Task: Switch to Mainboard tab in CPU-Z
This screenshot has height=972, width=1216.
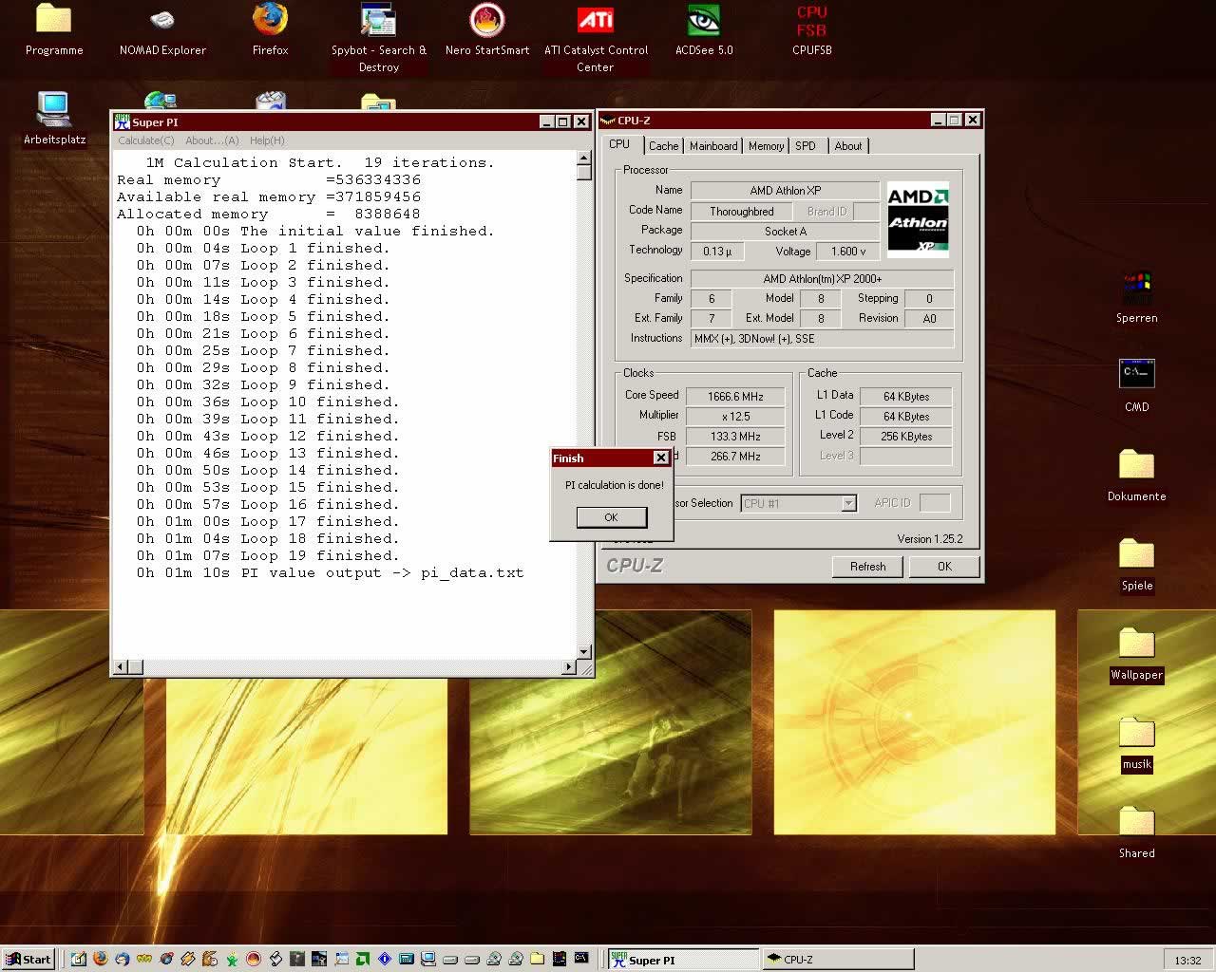Action: (x=713, y=146)
